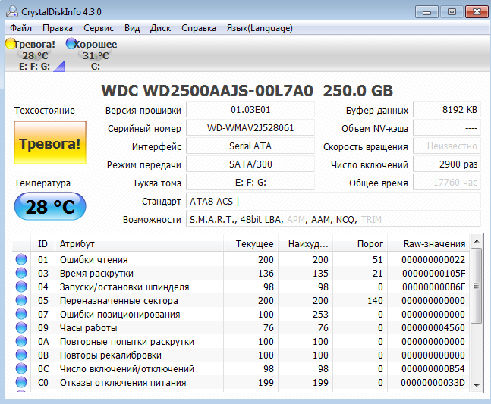Click the Текущее column header

pos(251,243)
